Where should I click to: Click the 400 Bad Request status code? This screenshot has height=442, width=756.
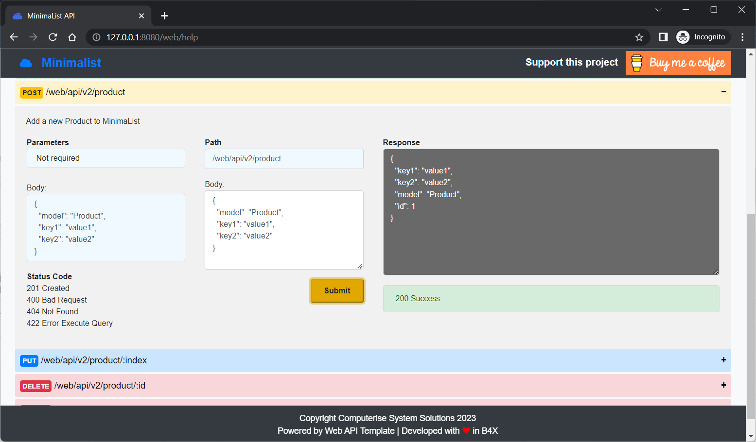(x=57, y=300)
